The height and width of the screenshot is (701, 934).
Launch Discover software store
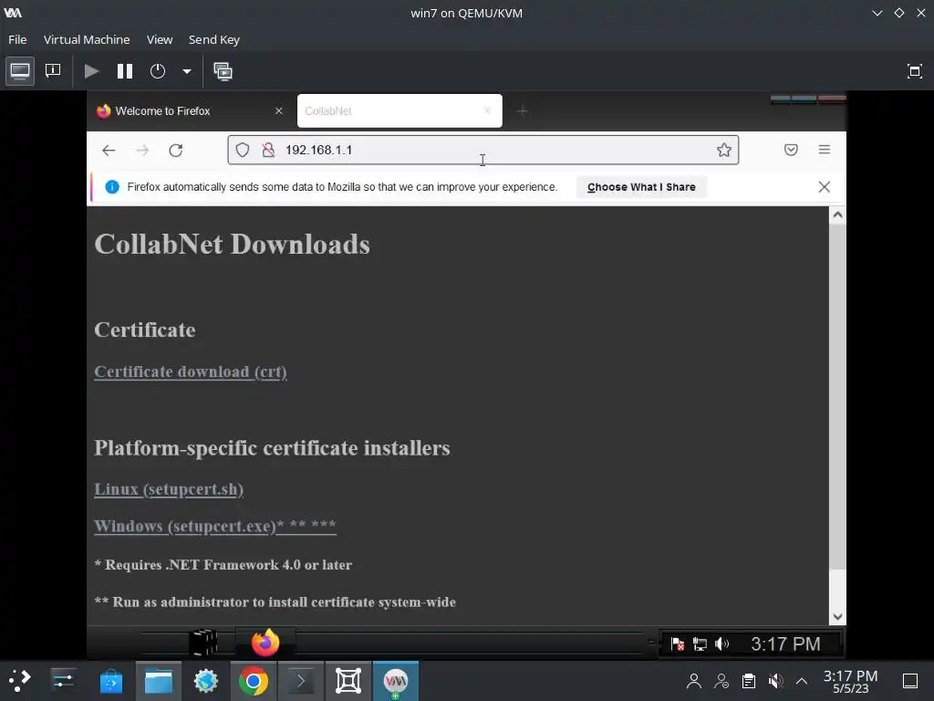[110, 681]
